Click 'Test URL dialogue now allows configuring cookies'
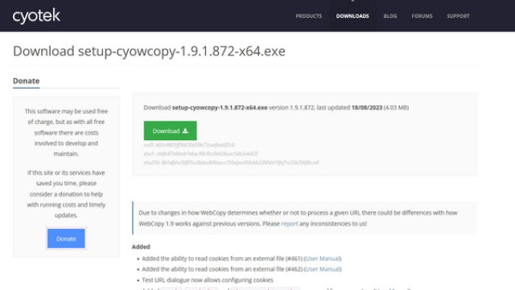Viewport: 515px width, 290px height. pos(208,280)
